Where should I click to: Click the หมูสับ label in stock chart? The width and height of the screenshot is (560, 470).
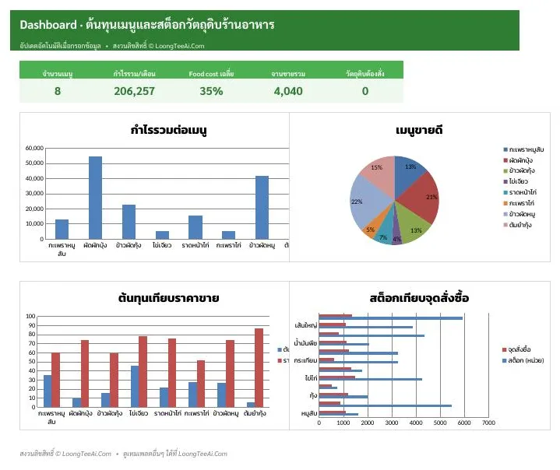(309, 413)
